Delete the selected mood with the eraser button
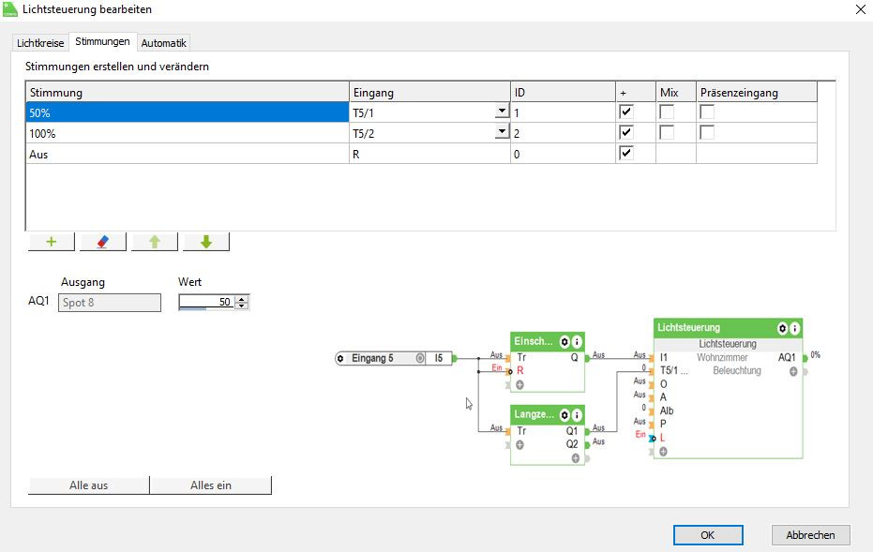Viewport: 873px width, 552px height. [x=103, y=242]
